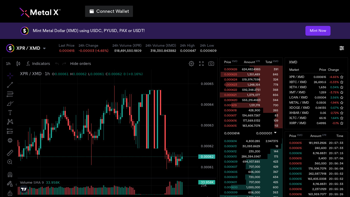350x197 pixels.
Task: Favorite the XXRP / XMD market star
Action: click(x=342, y=123)
